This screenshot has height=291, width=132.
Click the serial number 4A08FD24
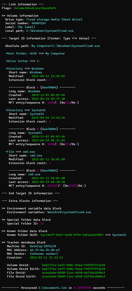[33, 23]
